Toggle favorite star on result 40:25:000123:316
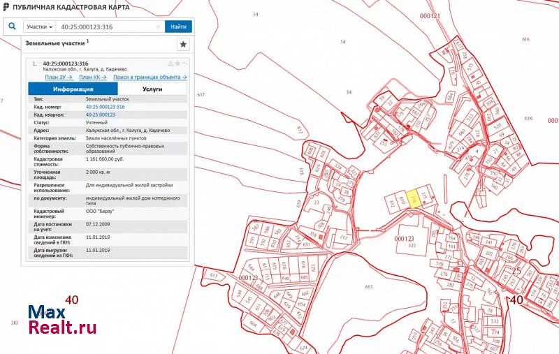Screen dimensions: 559x354 [x=178, y=64]
